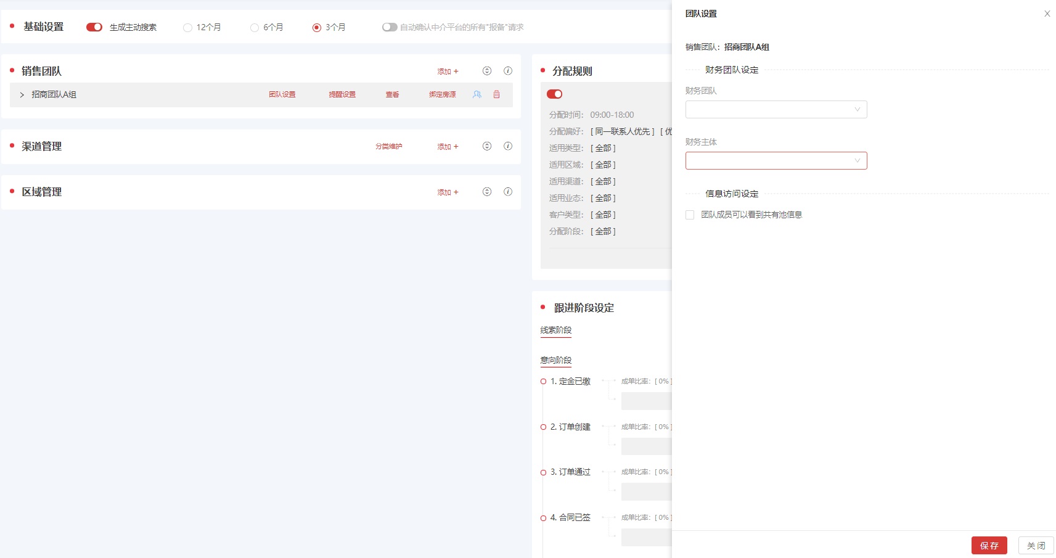Select the 12个月 radio option
The width and height of the screenshot is (1056, 558).
[187, 28]
